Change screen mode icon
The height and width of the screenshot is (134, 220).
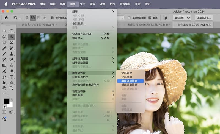pos(11,112)
